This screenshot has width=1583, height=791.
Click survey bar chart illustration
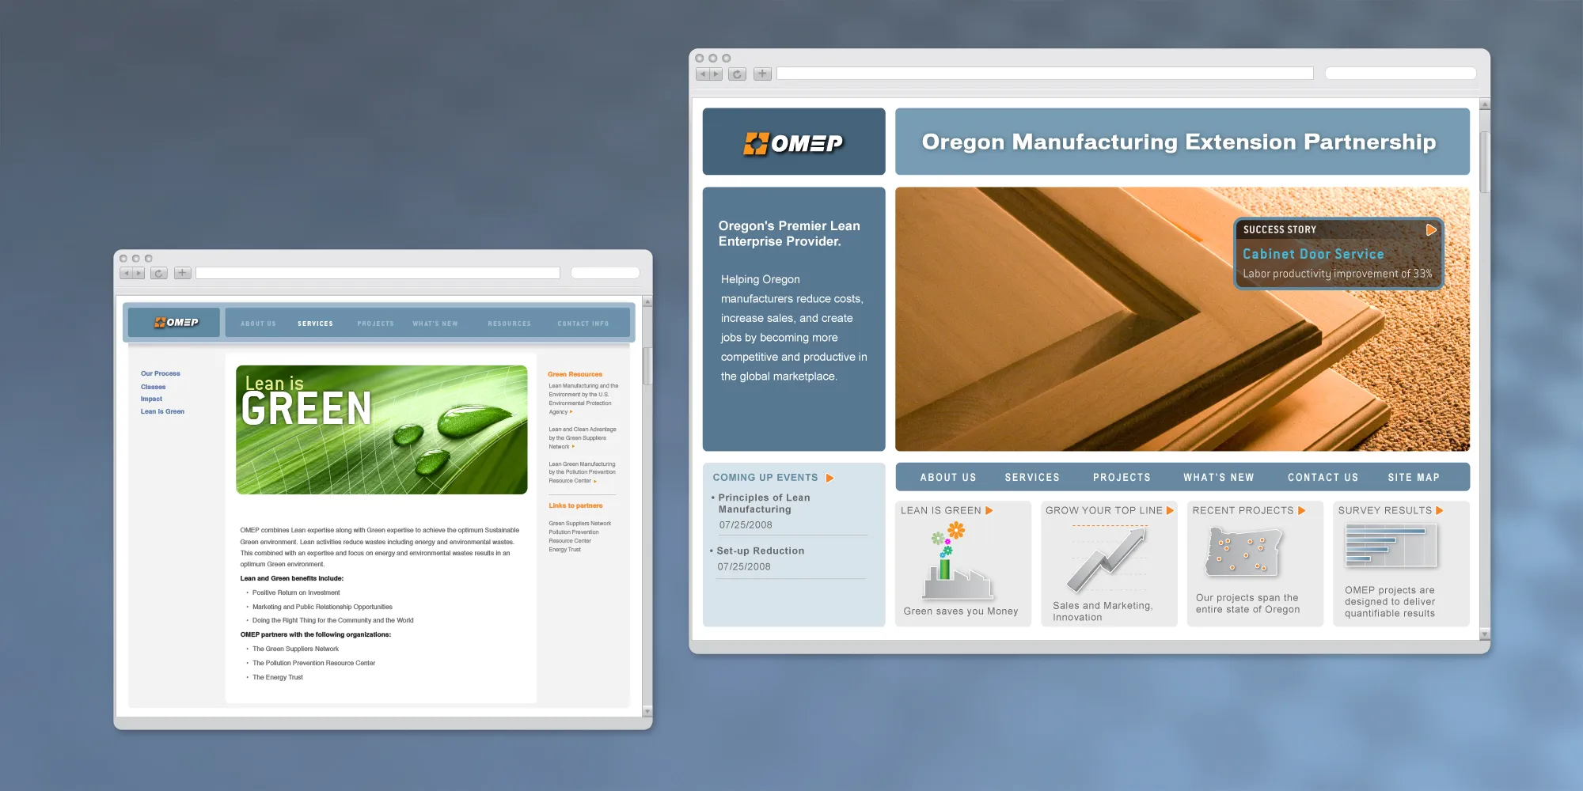pyautogui.click(x=1391, y=547)
